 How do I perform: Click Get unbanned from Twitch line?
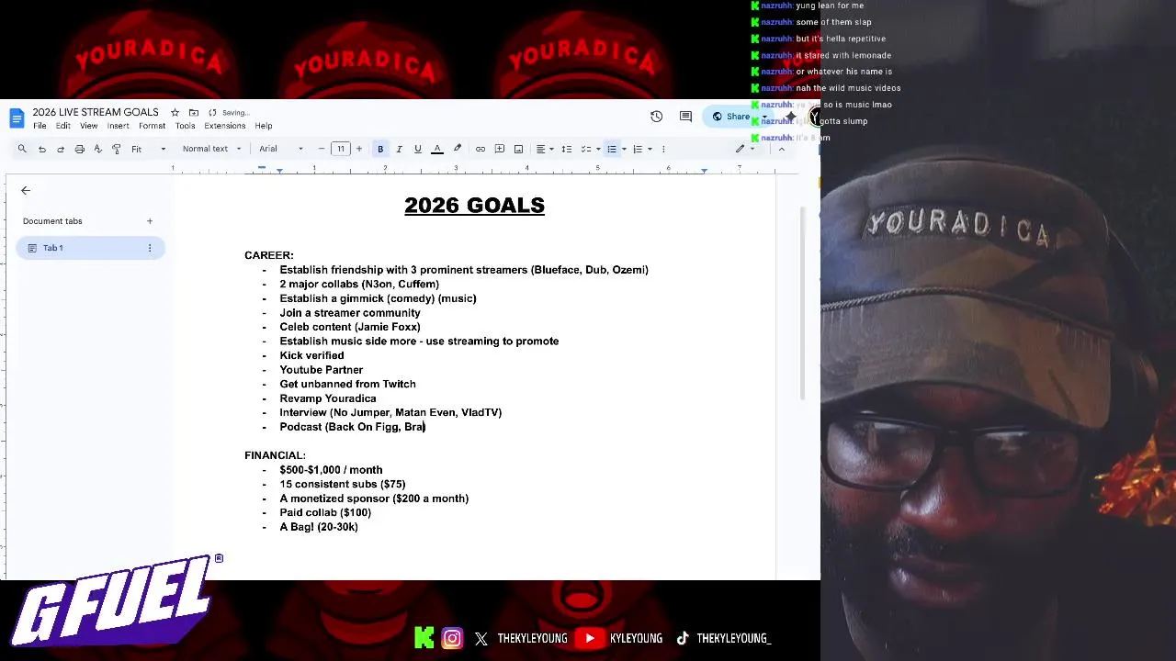coord(347,384)
